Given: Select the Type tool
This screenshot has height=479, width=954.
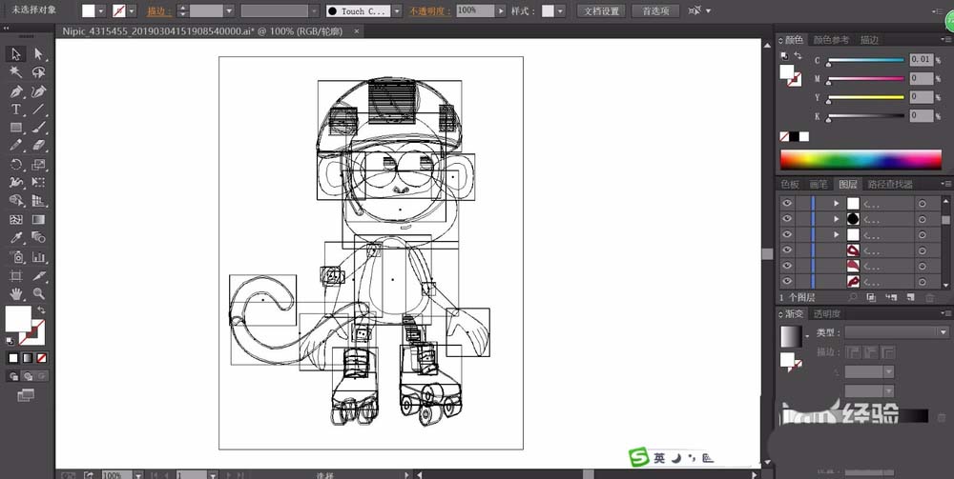Looking at the screenshot, I should pyautogui.click(x=16, y=110).
